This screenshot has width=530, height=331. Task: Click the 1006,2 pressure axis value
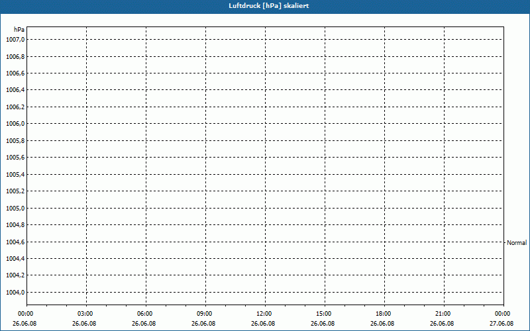coord(15,107)
